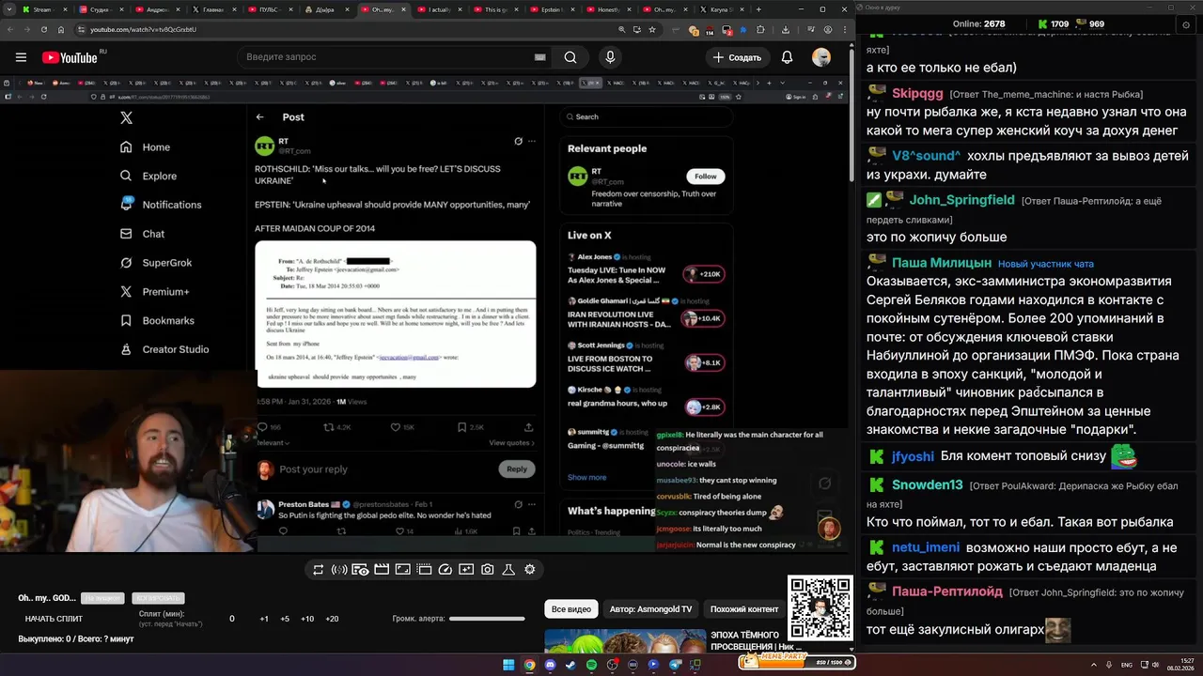Click the 'КОПИРОВАТЬ' button
The height and width of the screenshot is (676, 1203).
[x=158, y=598]
